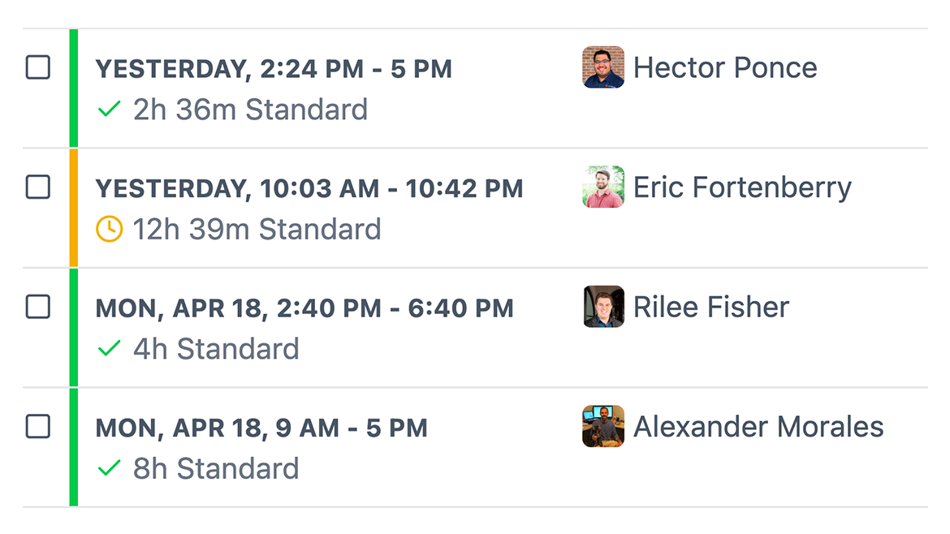The height and width of the screenshot is (534, 950).
Task: Click the green checkmark beside 2h 36m Standard
Action: pos(109,110)
